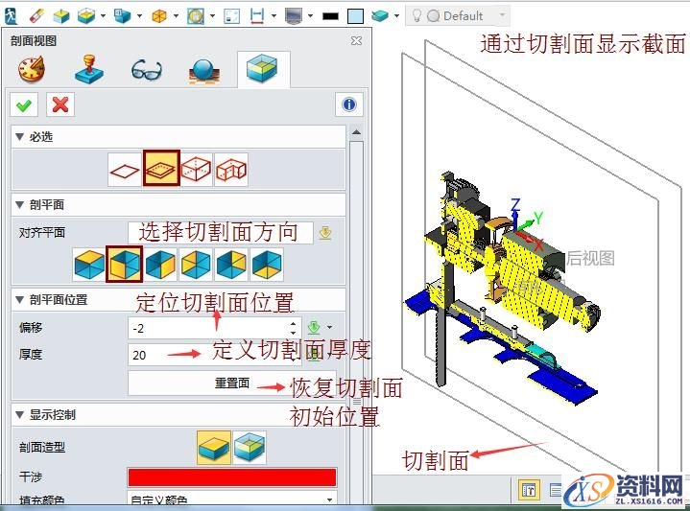Click the dotted grid square icon in toolbar
The height and width of the screenshot is (511, 690).
pos(232,16)
